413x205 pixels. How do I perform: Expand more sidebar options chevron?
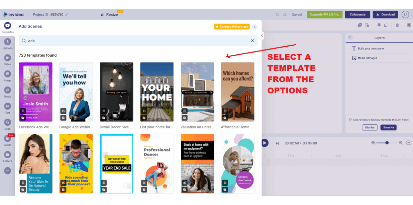(8, 171)
